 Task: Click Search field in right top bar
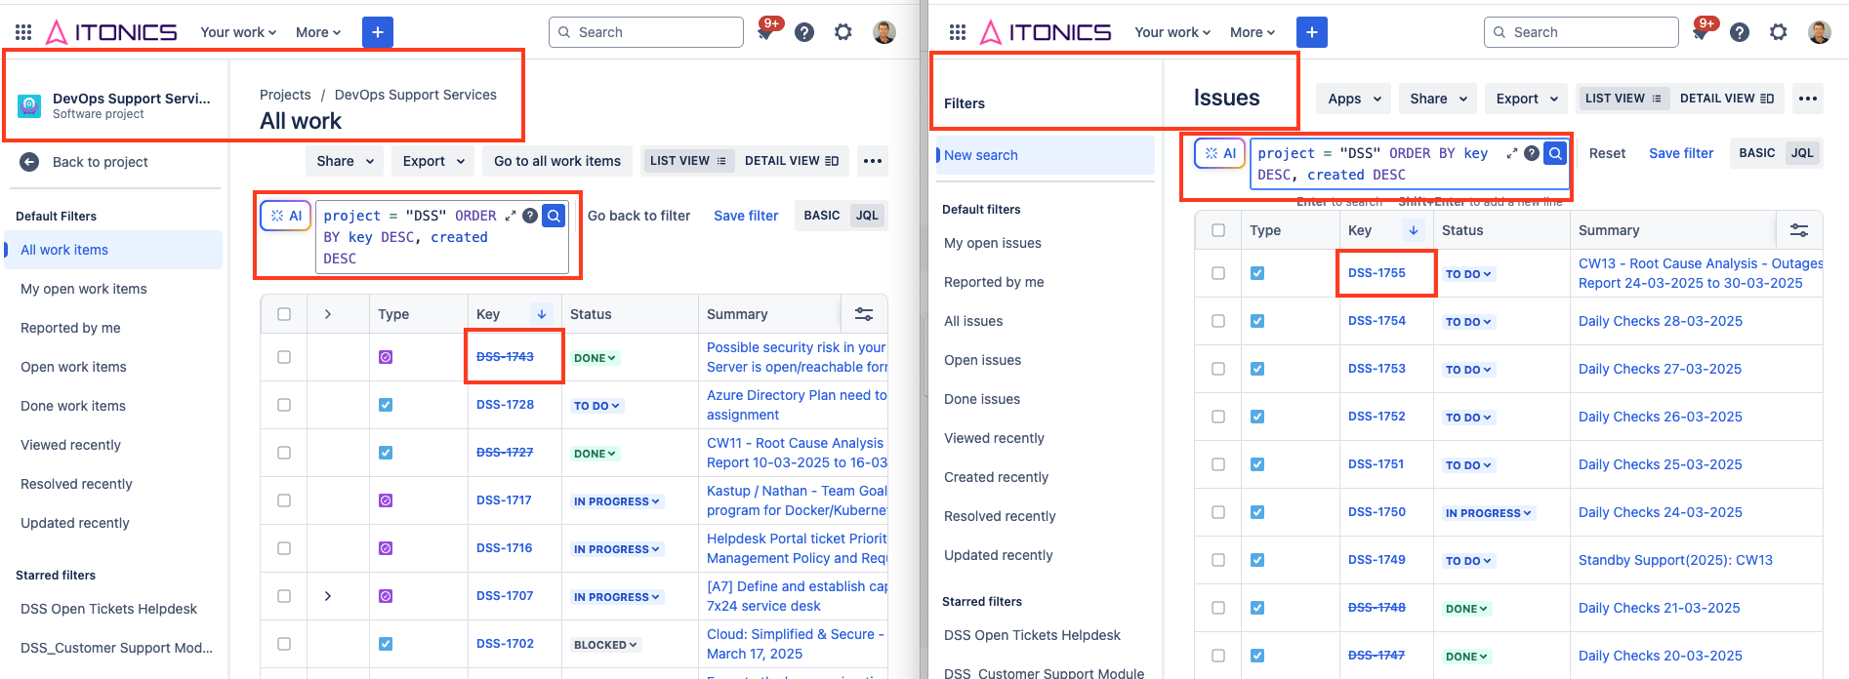pyautogui.click(x=1581, y=32)
